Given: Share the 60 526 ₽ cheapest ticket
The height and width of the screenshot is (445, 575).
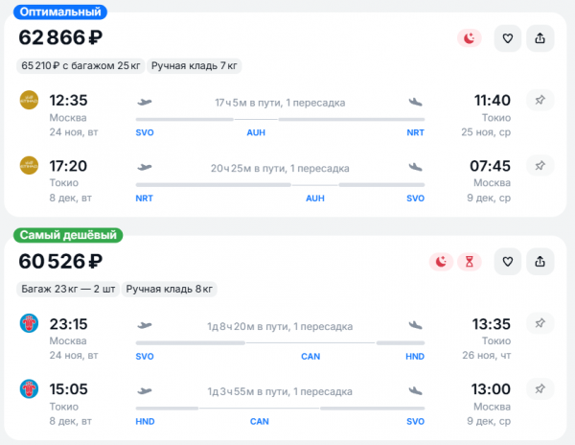Looking at the screenshot, I should pos(540,262).
